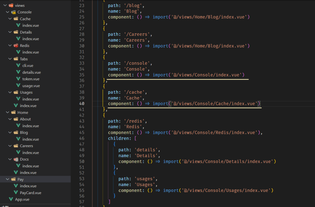This screenshot has width=315, height=207.
Task: Place cursor on the 'children' property
Action: tap(119, 139)
